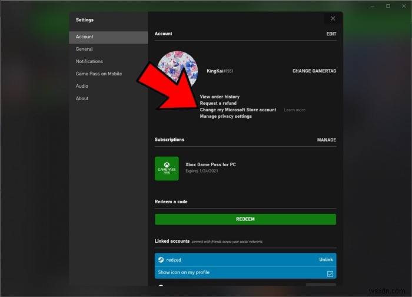412x297 pixels.
Task: Open View order history link
Action: tap(220, 97)
